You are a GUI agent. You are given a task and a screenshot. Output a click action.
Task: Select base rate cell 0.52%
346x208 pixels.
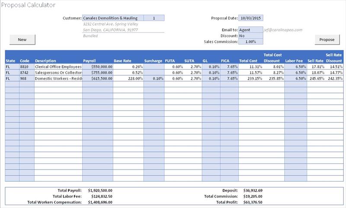[x=128, y=73]
